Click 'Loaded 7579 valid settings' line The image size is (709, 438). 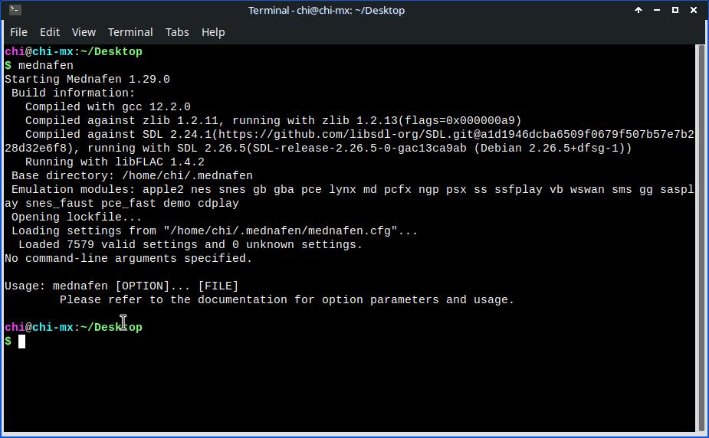(190, 245)
